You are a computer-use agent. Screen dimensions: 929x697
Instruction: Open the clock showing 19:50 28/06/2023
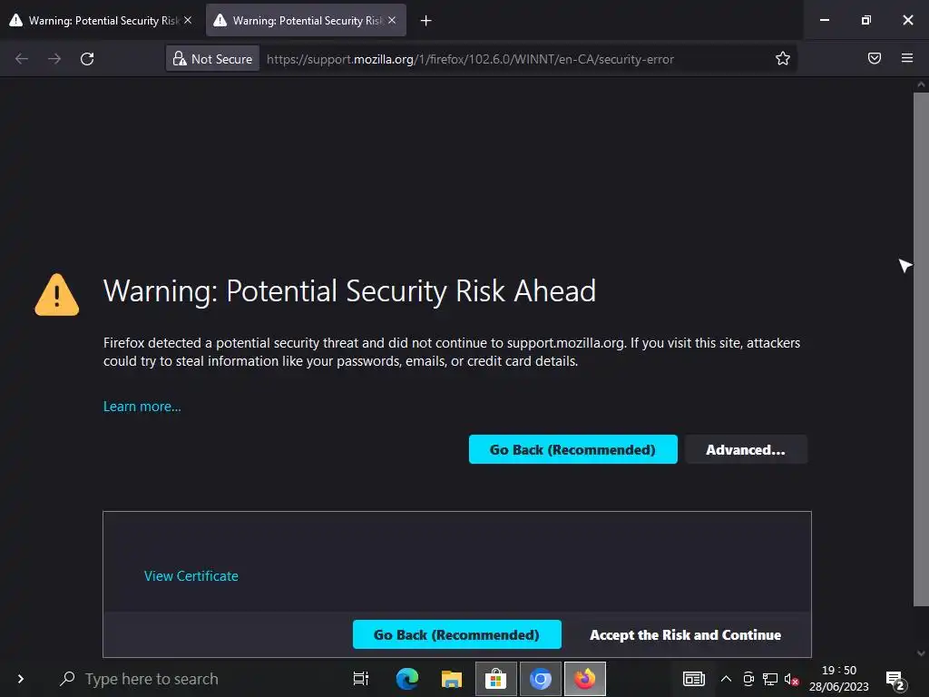pos(839,679)
